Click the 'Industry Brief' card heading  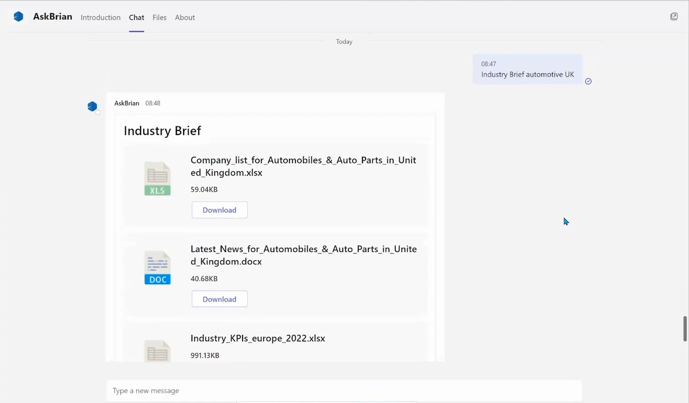[x=163, y=130]
